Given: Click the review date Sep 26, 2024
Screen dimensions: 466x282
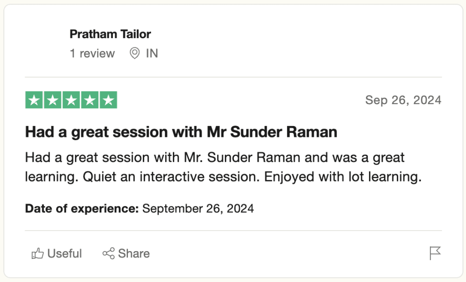Looking at the screenshot, I should (x=403, y=100).
